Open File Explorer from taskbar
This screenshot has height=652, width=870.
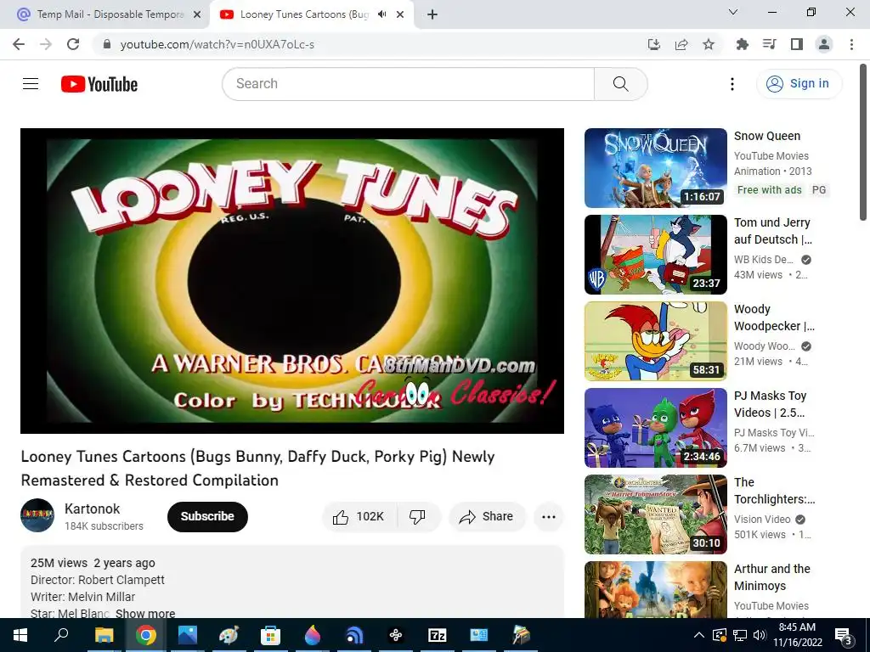[x=104, y=635]
